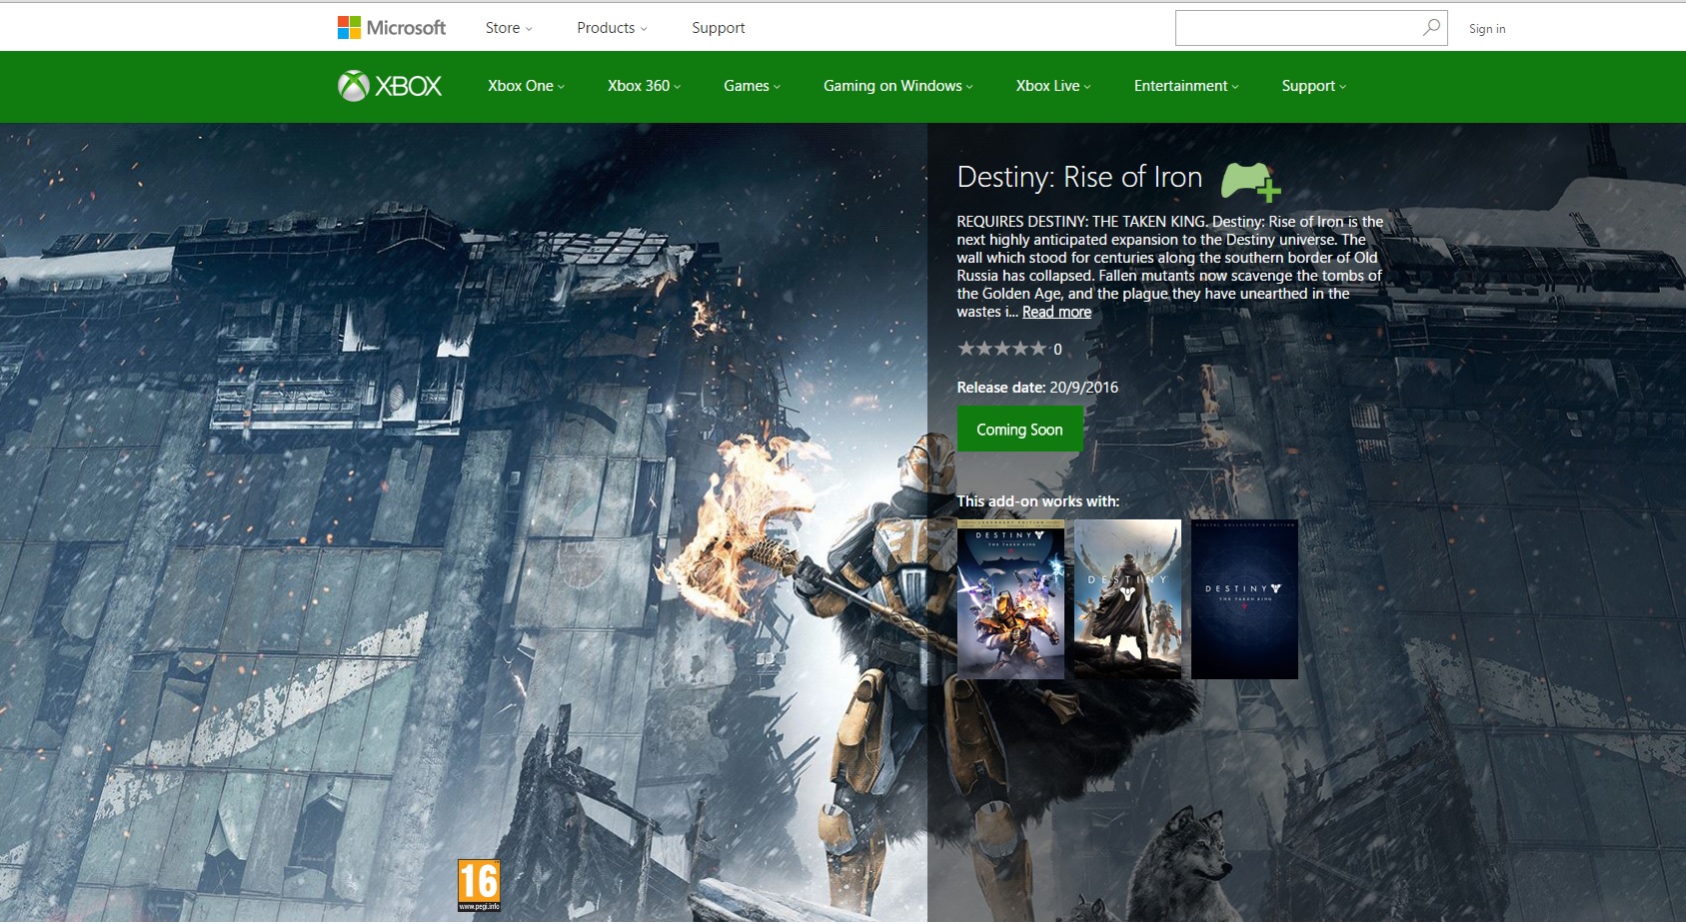Screen dimensions: 1686x924
Task: Click the search input field
Action: click(1297, 28)
